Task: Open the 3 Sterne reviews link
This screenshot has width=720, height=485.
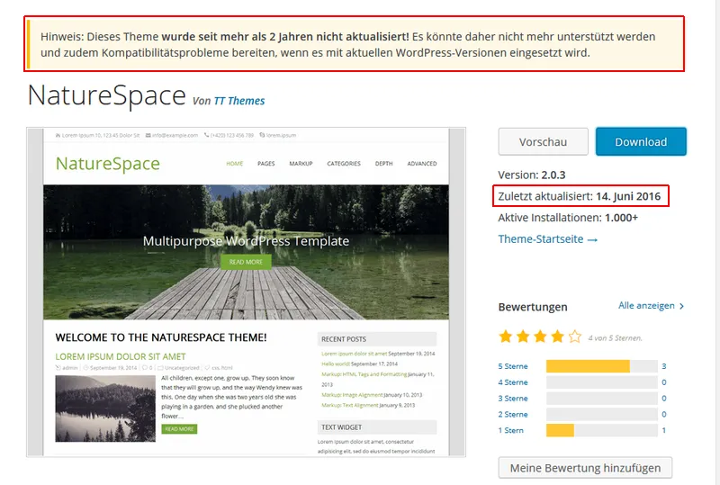Action: point(513,399)
